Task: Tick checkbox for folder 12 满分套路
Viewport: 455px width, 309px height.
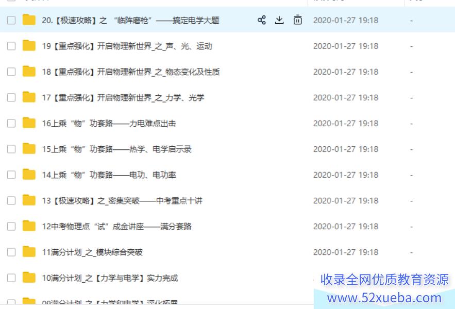Action: (x=11, y=226)
